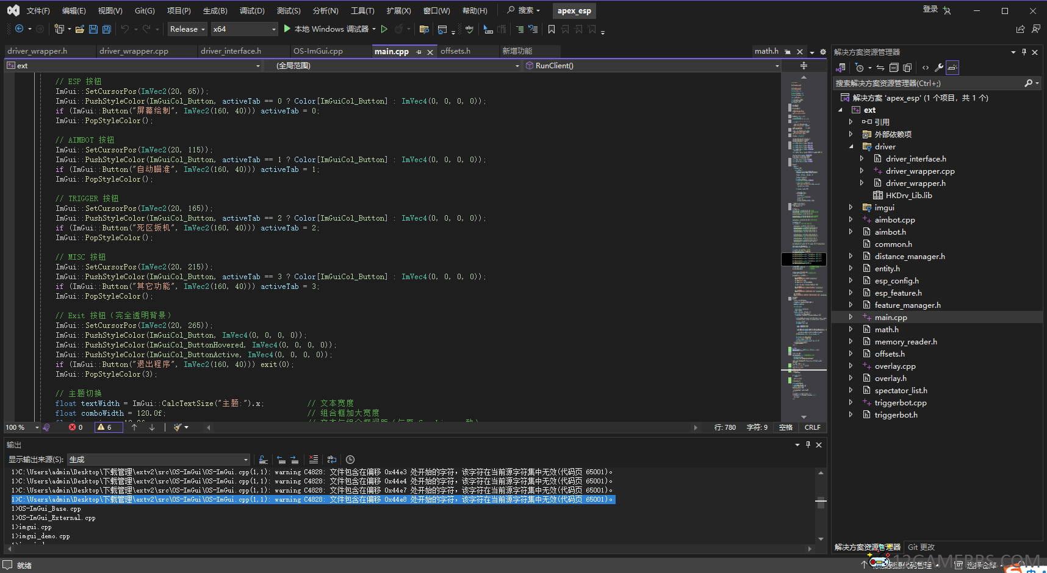Expand the imgui folder in Solution Explorer
This screenshot has width=1047, height=573.
click(x=851, y=208)
